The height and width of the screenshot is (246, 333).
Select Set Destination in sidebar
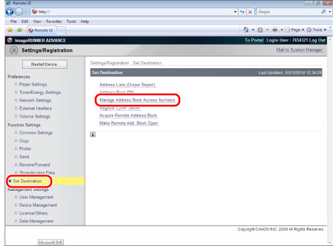(27, 181)
